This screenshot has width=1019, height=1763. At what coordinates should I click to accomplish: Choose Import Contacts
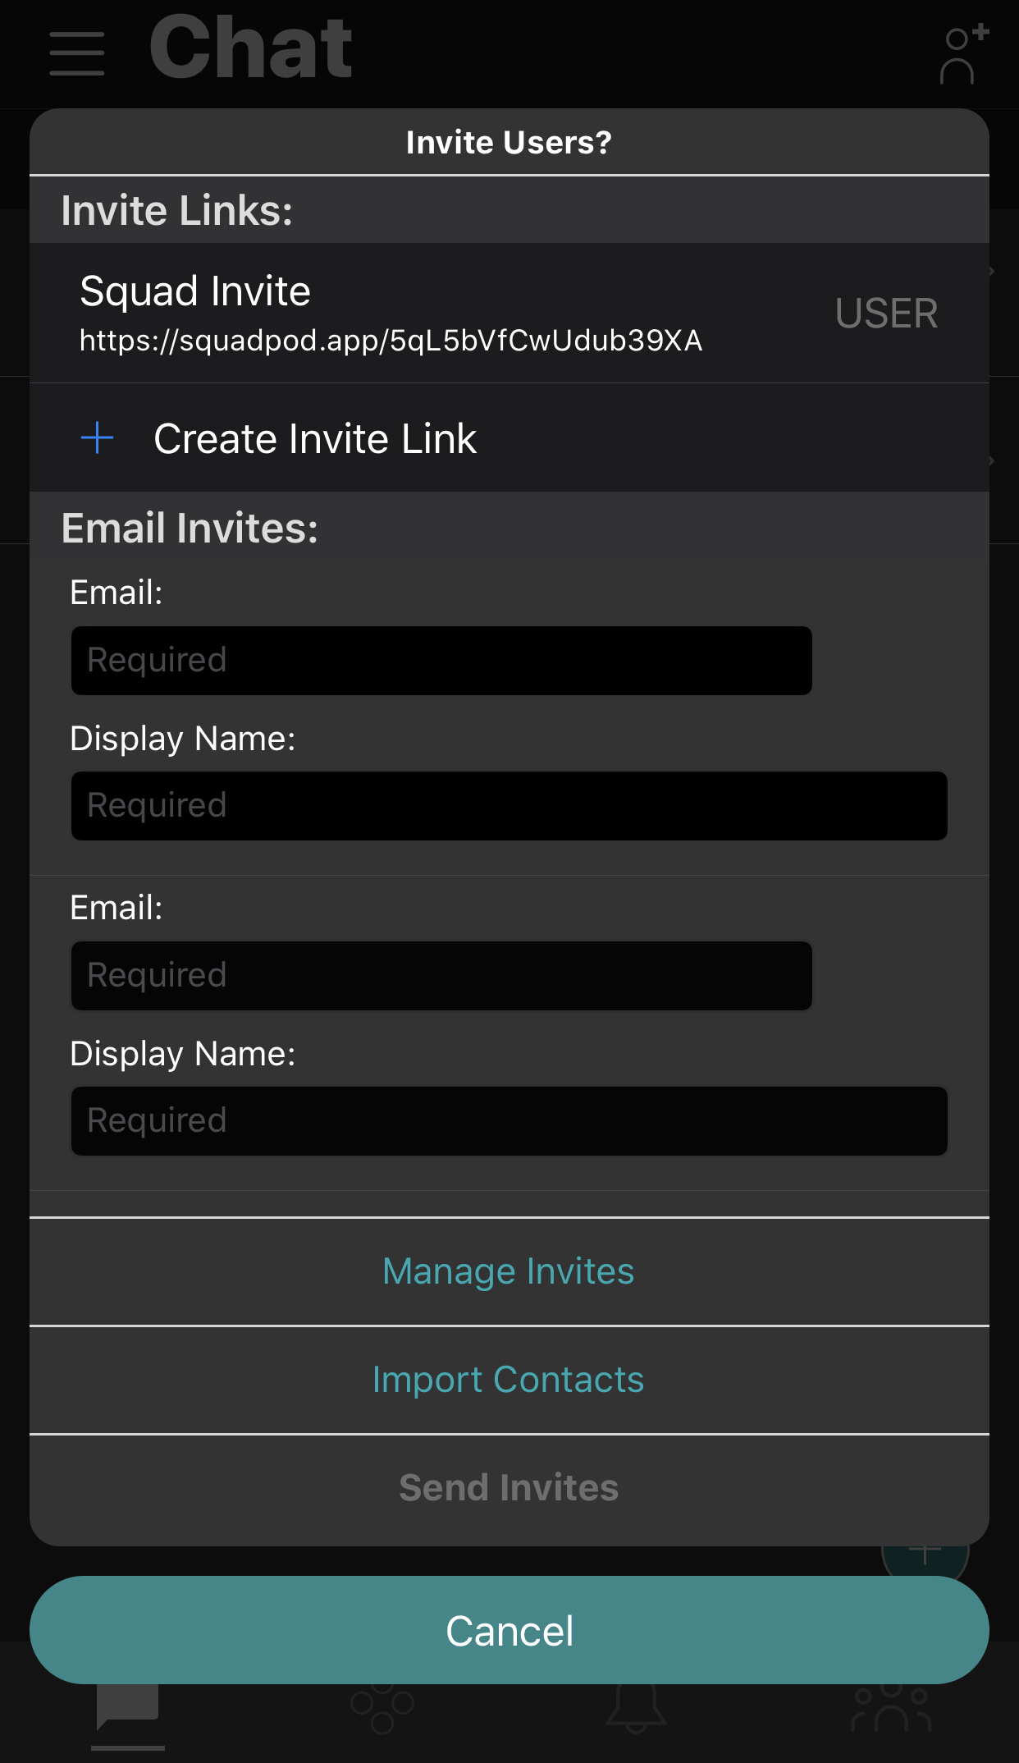pyautogui.click(x=509, y=1380)
